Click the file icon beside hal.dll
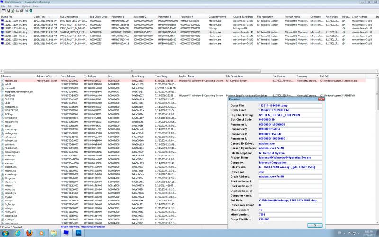The height and width of the screenshot is (237, 379). coord(3,84)
